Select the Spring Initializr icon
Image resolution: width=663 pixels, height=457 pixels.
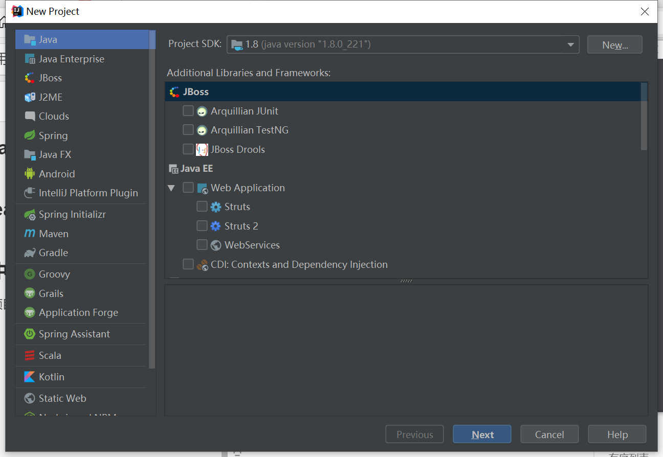coord(30,214)
